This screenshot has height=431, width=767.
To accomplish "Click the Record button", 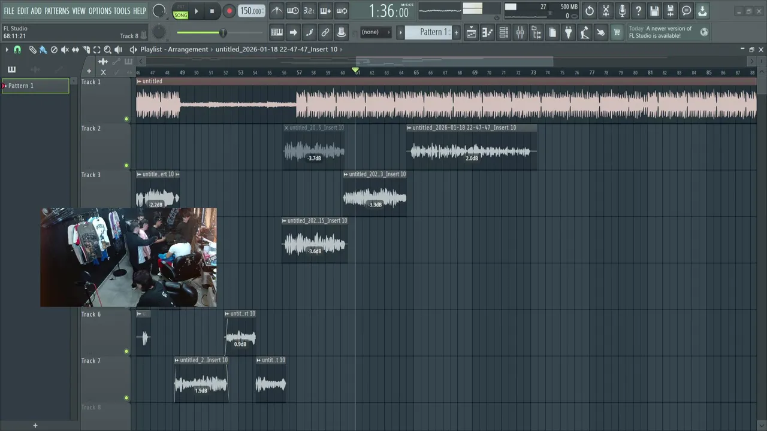I will pos(229,11).
